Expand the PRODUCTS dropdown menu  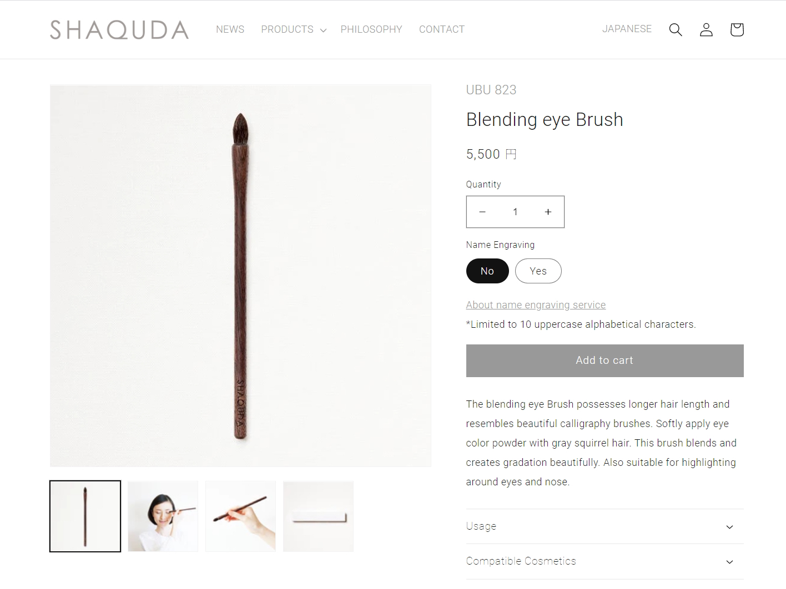[293, 29]
